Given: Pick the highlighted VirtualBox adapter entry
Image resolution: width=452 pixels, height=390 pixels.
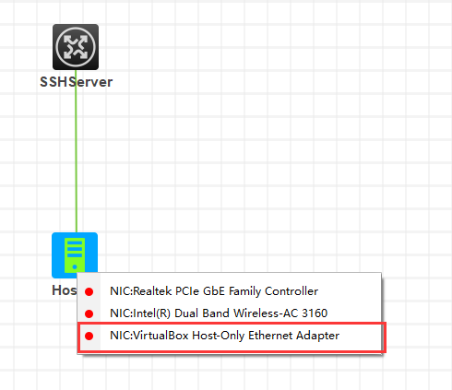Looking at the screenshot, I should pos(232,337).
